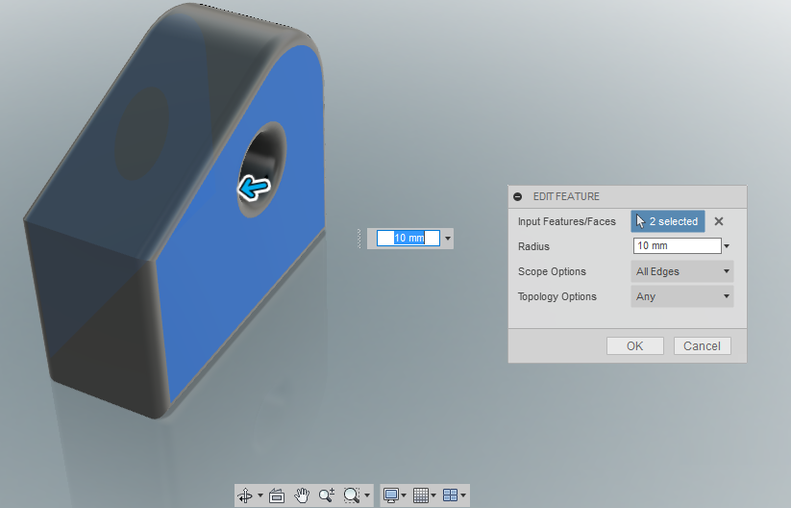Viewport: 791px width, 508px height.
Task: Click the blue radius manipulator arrow
Action: point(255,188)
